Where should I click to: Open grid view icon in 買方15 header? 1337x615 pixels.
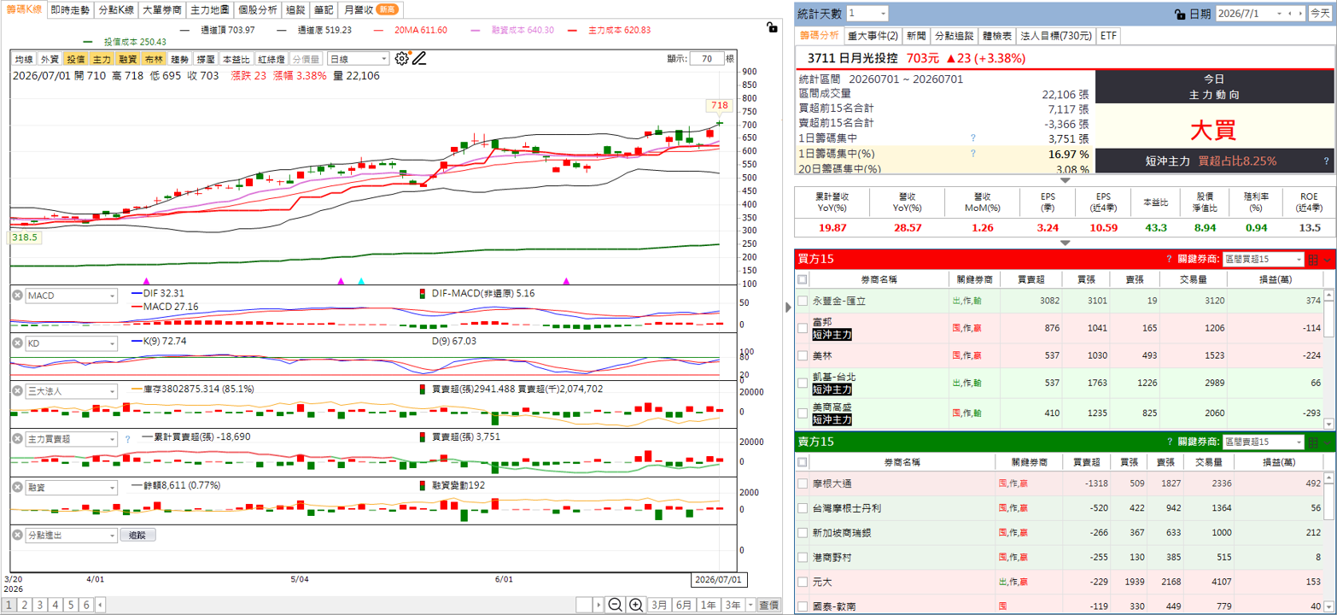point(1313,259)
